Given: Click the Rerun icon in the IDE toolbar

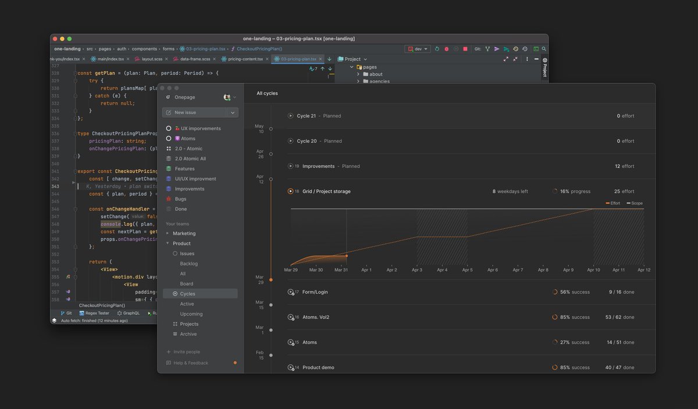Looking at the screenshot, I should pyautogui.click(x=437, y=49).
